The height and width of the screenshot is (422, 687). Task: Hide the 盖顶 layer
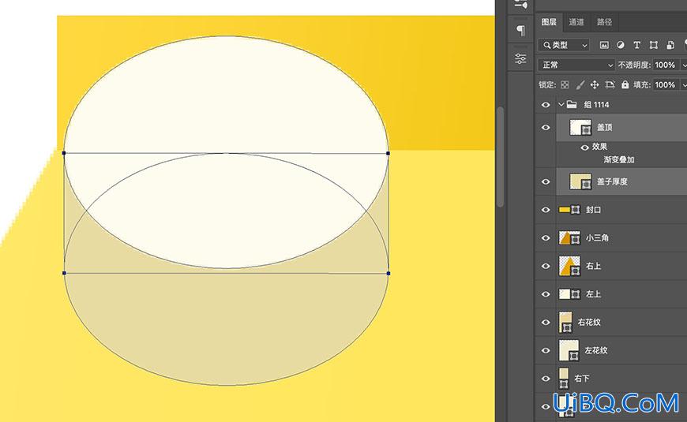(x=546, y=127)
